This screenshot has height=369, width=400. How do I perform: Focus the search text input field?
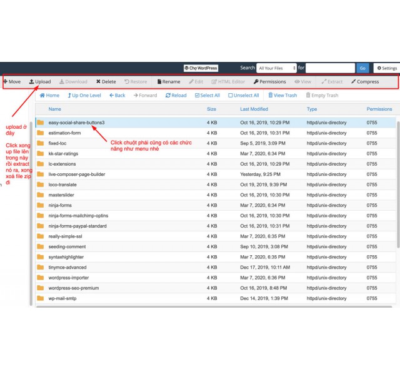(330, 68)
